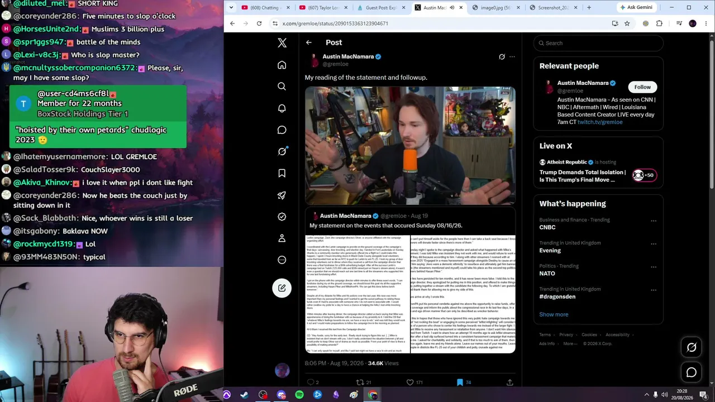Go back in browser history

click(232, 23)
